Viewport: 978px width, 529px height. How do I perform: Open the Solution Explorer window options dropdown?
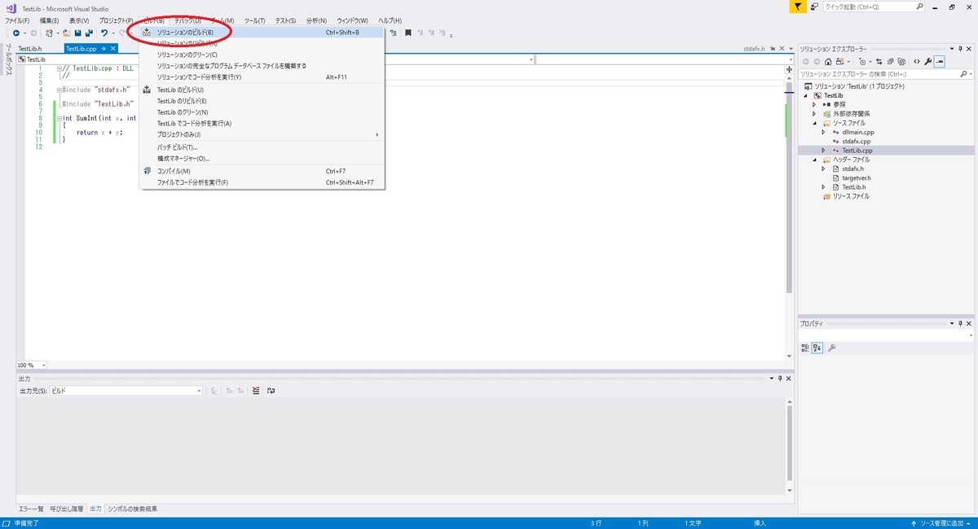pos(952,49)
